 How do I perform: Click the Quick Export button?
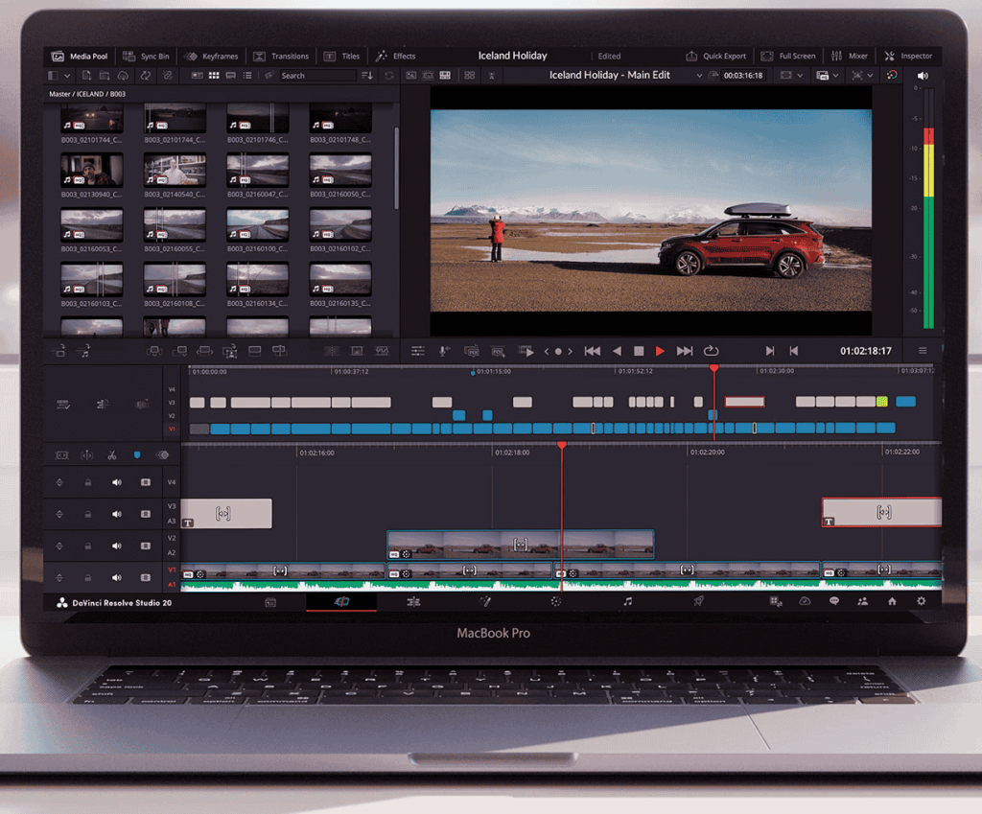717,57
